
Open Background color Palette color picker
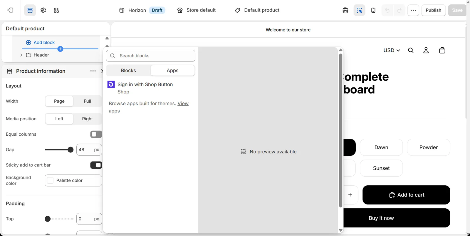point(73,180)
